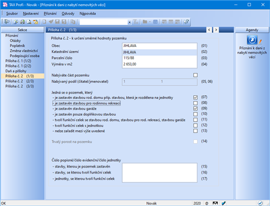Click the copy documents toolbar icon

73,22
